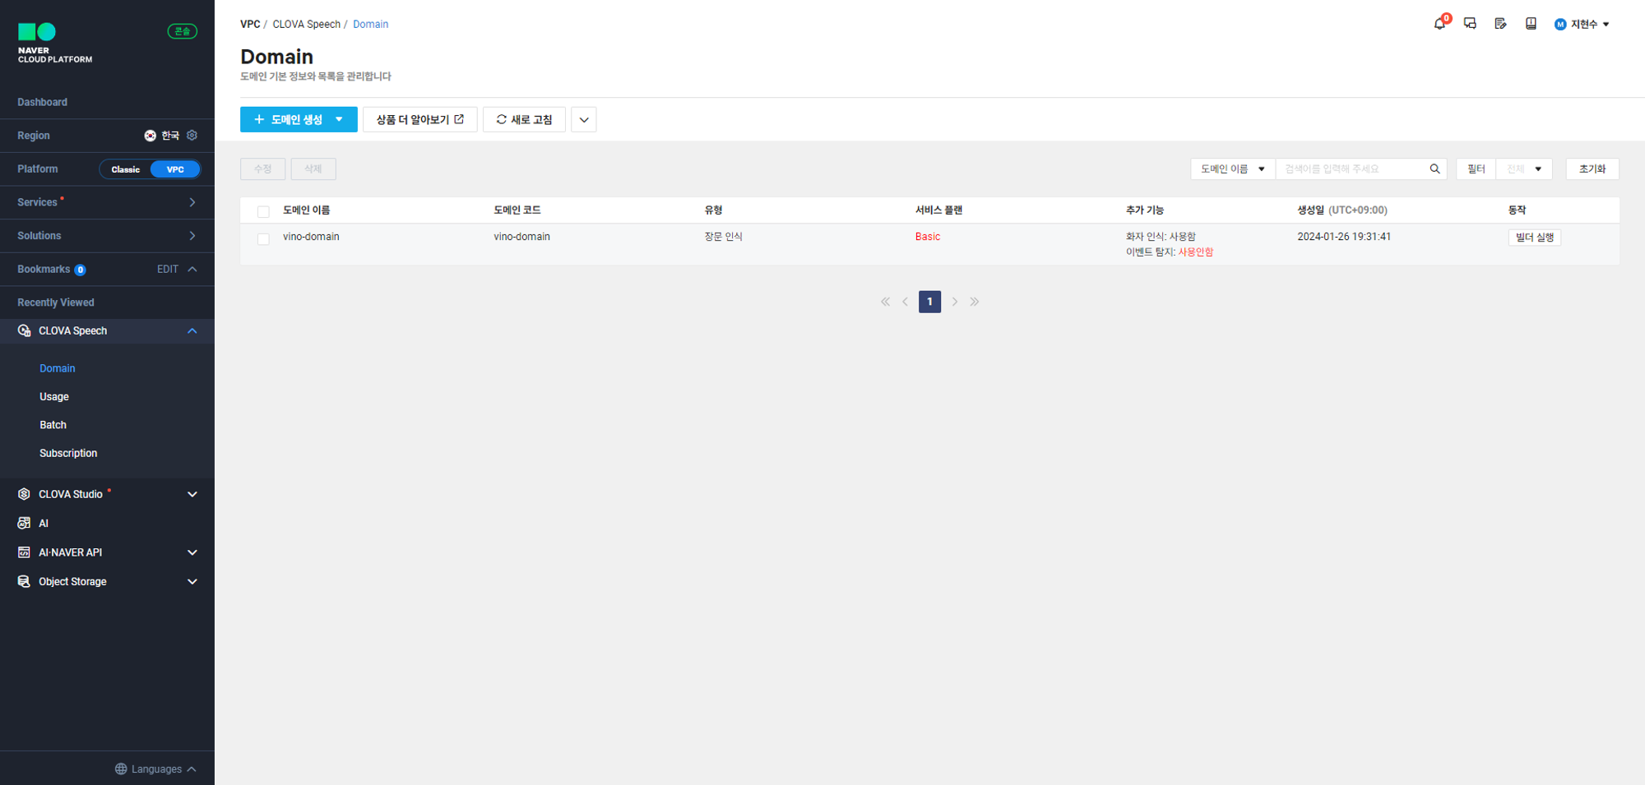The image size is (1645, 785).
Task: Open the Languages selector
Action: (156, 769)
